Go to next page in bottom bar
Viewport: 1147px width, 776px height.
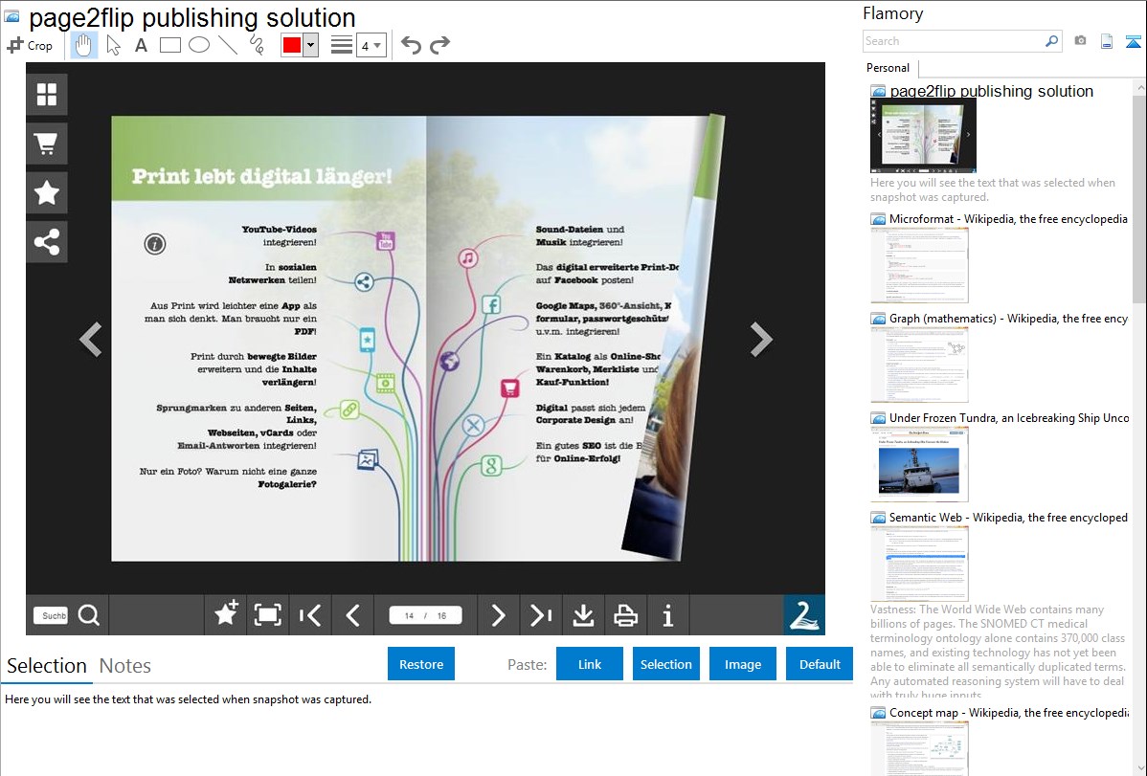tap(498, 614)
